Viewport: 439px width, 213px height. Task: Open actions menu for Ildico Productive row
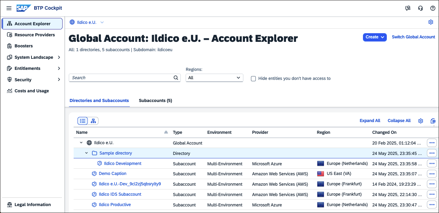point(432,205)
